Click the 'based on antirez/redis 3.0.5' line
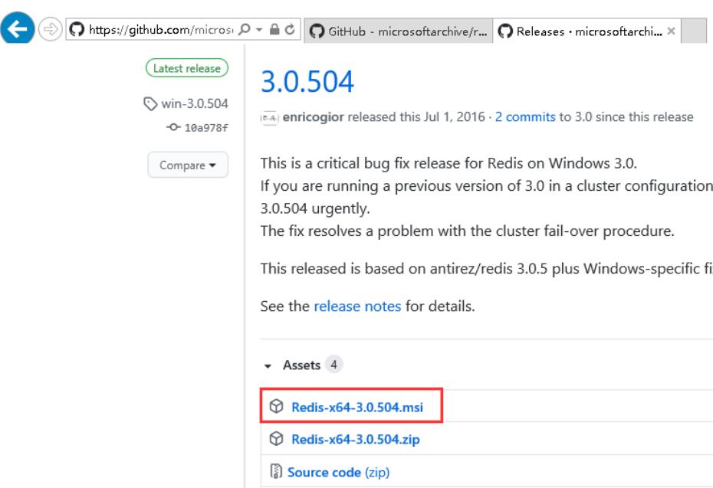This screenshot has height=488, width=713. coord(487,269)
